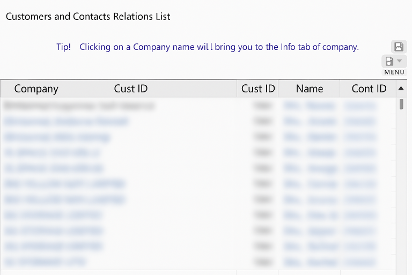This screenshot has width=412, height=275.
Task: Sort by the Company column header
Action: 36,89
